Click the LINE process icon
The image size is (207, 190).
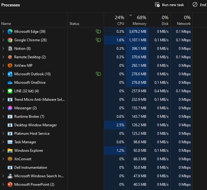pos(10,91)
